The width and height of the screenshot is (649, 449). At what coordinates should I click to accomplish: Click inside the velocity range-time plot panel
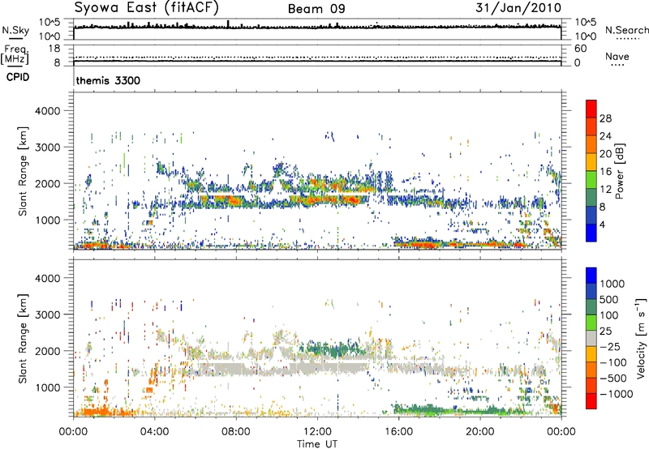(317, 338)
